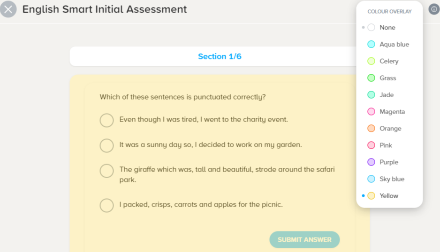This screenshot has width=440, height=252.
Task: Remove overlay by selecting None
Action: click(371, 28)
